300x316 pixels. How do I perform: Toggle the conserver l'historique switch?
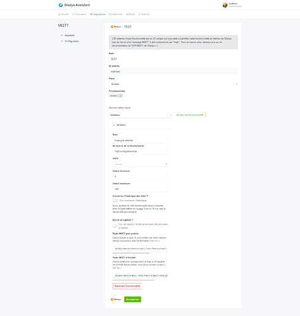(x=115, y=201)
